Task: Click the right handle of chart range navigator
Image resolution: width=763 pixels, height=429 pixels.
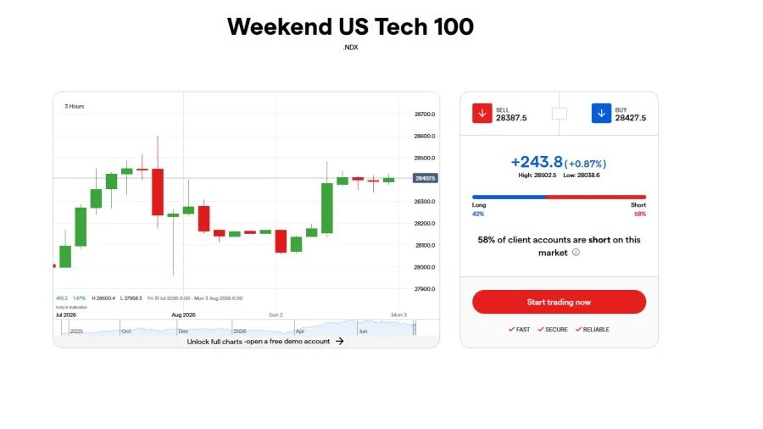Action: click(x=415, y=328)
